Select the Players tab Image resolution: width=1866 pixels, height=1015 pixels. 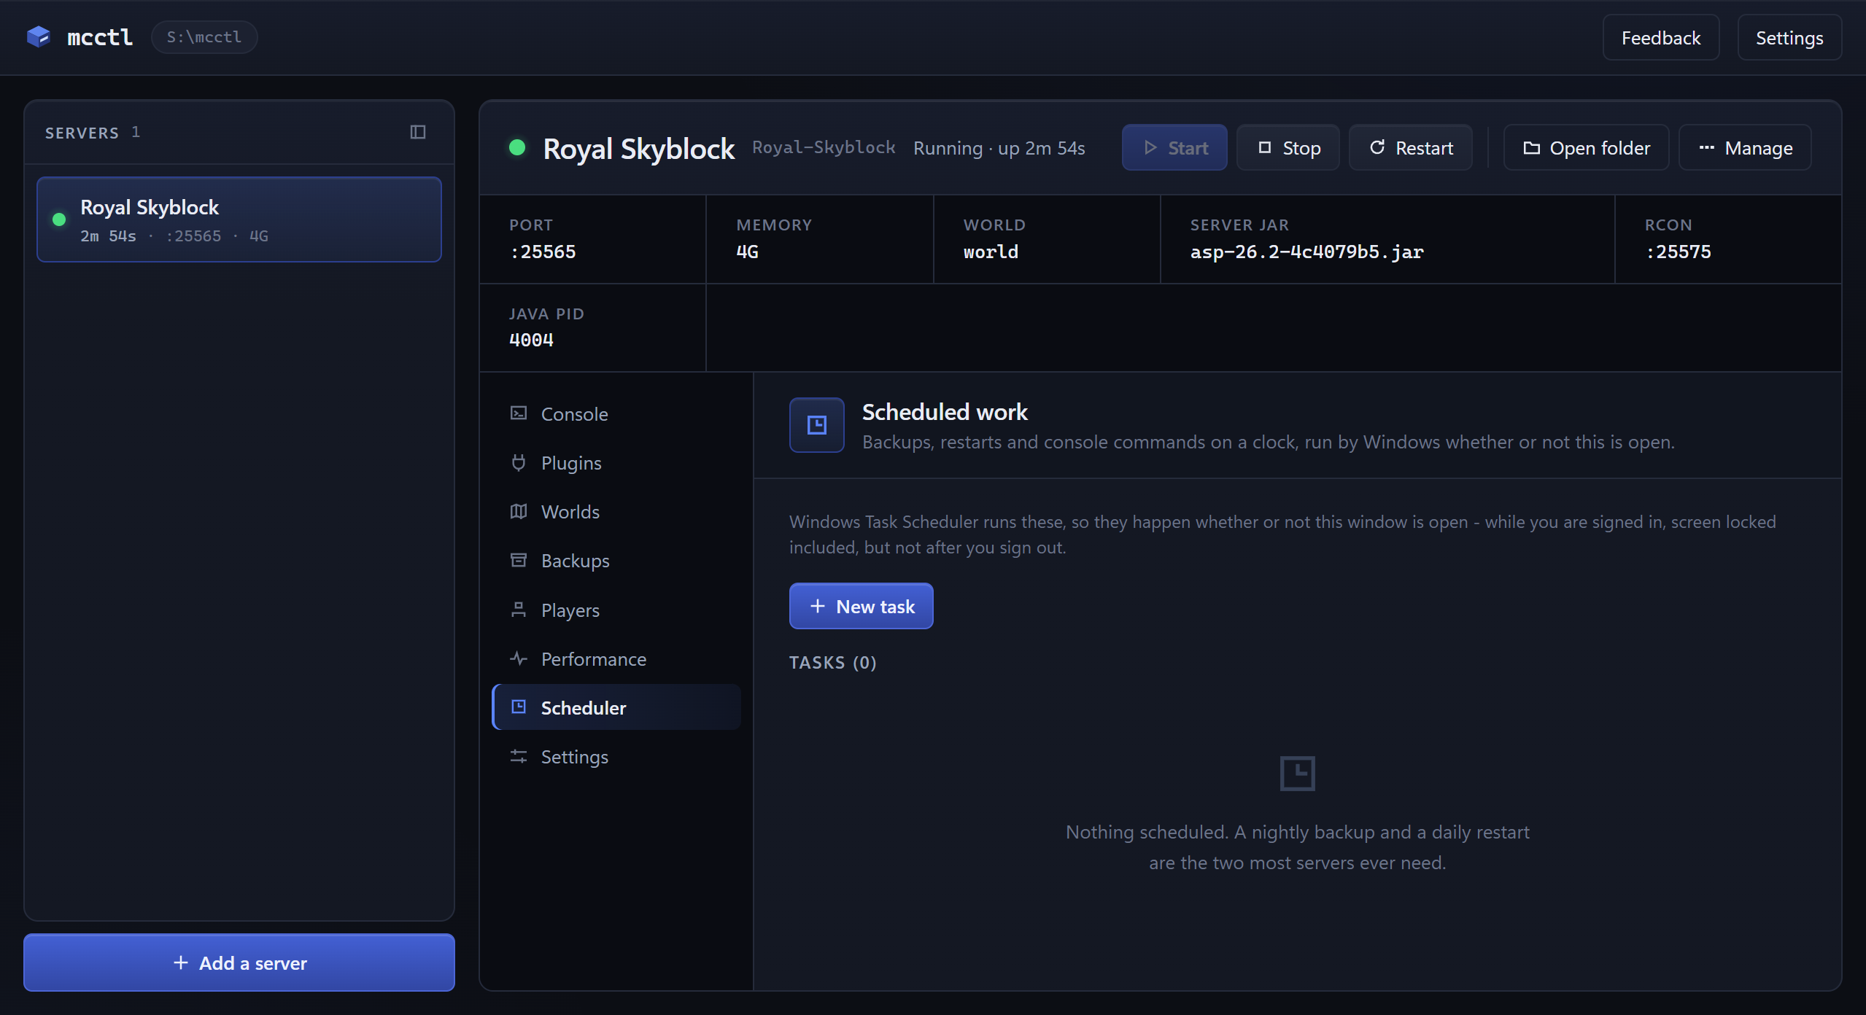click(x=616, y=610)
